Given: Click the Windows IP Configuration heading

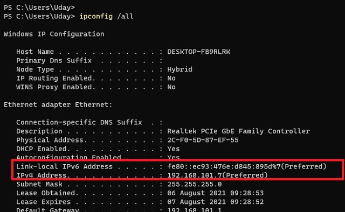Looking at the screenshot, I should (x=54, y=34).
